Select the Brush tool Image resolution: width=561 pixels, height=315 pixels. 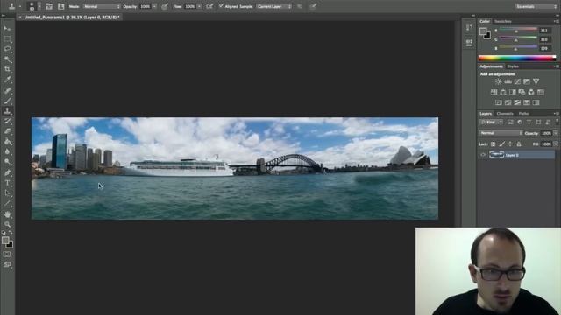pyautogui.click(x=7, y=101)
